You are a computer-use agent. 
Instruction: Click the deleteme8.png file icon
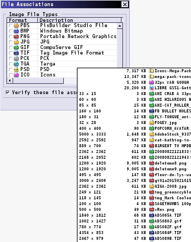151,163
